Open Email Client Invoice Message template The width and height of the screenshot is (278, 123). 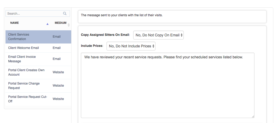pyautogui.click(x=38, y=59)
